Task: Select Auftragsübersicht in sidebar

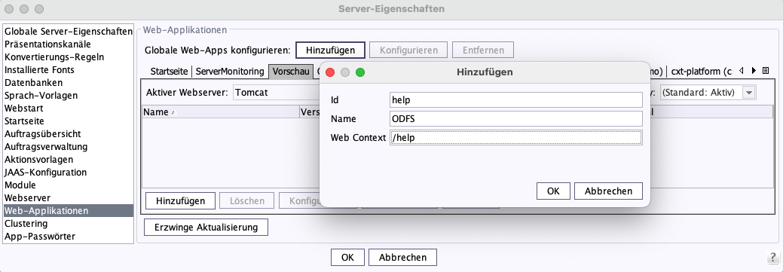Action: [69, 134]
